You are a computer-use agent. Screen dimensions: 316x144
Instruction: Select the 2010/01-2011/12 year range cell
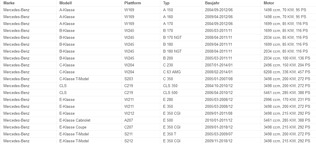[219, 120]
